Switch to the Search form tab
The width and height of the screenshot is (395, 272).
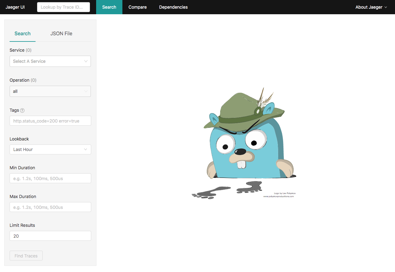(x=23, y=33)
